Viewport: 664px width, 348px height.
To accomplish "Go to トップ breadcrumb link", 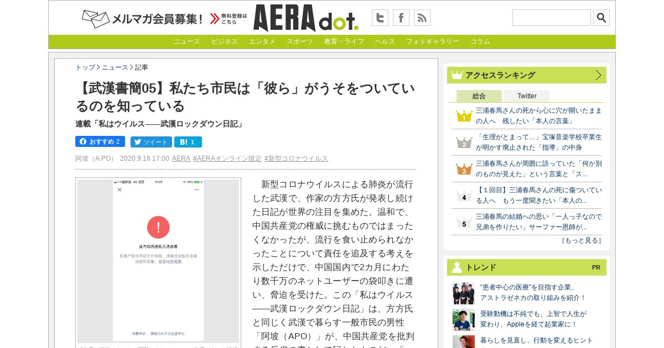I will tap(85, 67).
